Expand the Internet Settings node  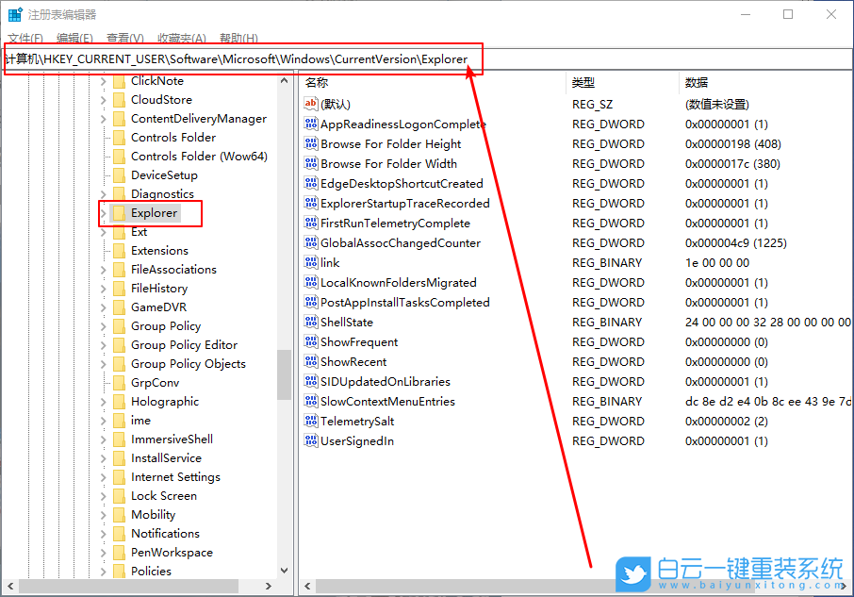tap(102, 476)
